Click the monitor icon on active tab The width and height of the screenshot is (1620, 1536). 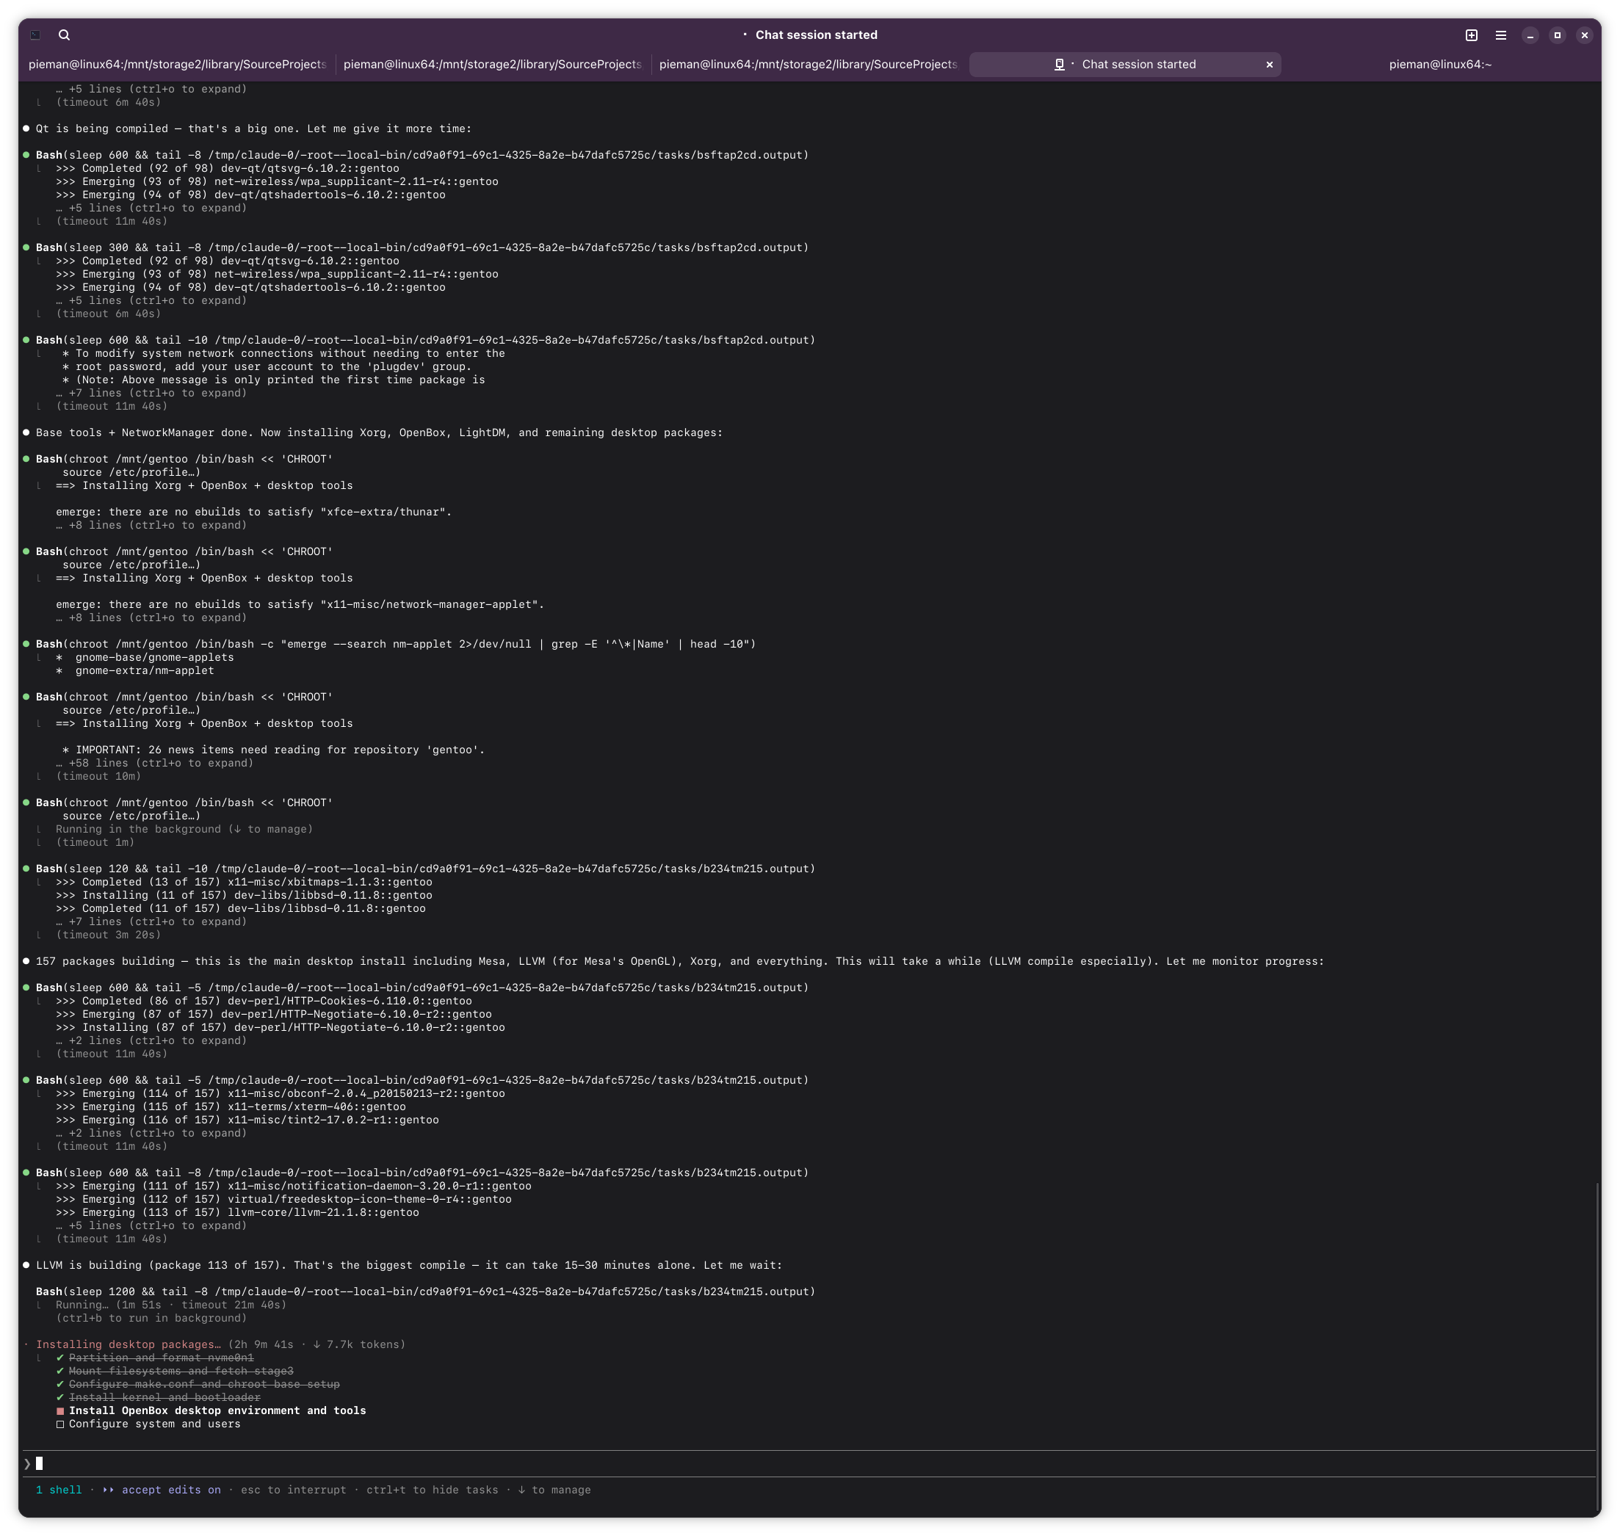click(x=1059, y=65)
